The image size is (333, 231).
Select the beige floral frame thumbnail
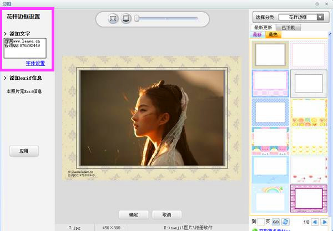[x=270, y=54]
